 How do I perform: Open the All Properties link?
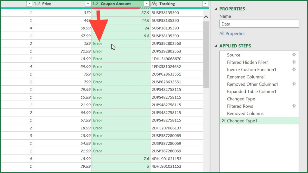point(232,34)
